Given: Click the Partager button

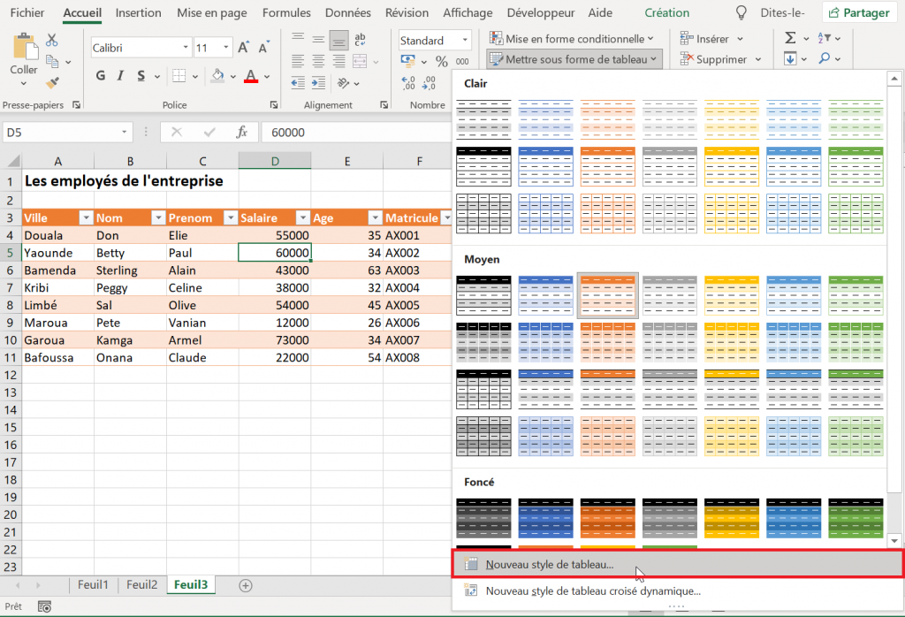Looking at the screenshot, I should tap(859, 12).
